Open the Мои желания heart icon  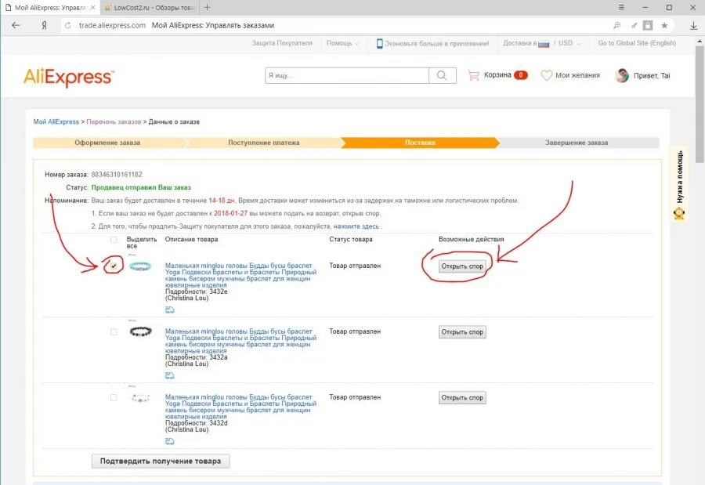coord(546,75)
